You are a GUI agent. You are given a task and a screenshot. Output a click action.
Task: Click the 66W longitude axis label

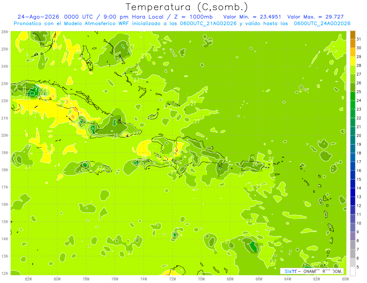click(259, 279)
